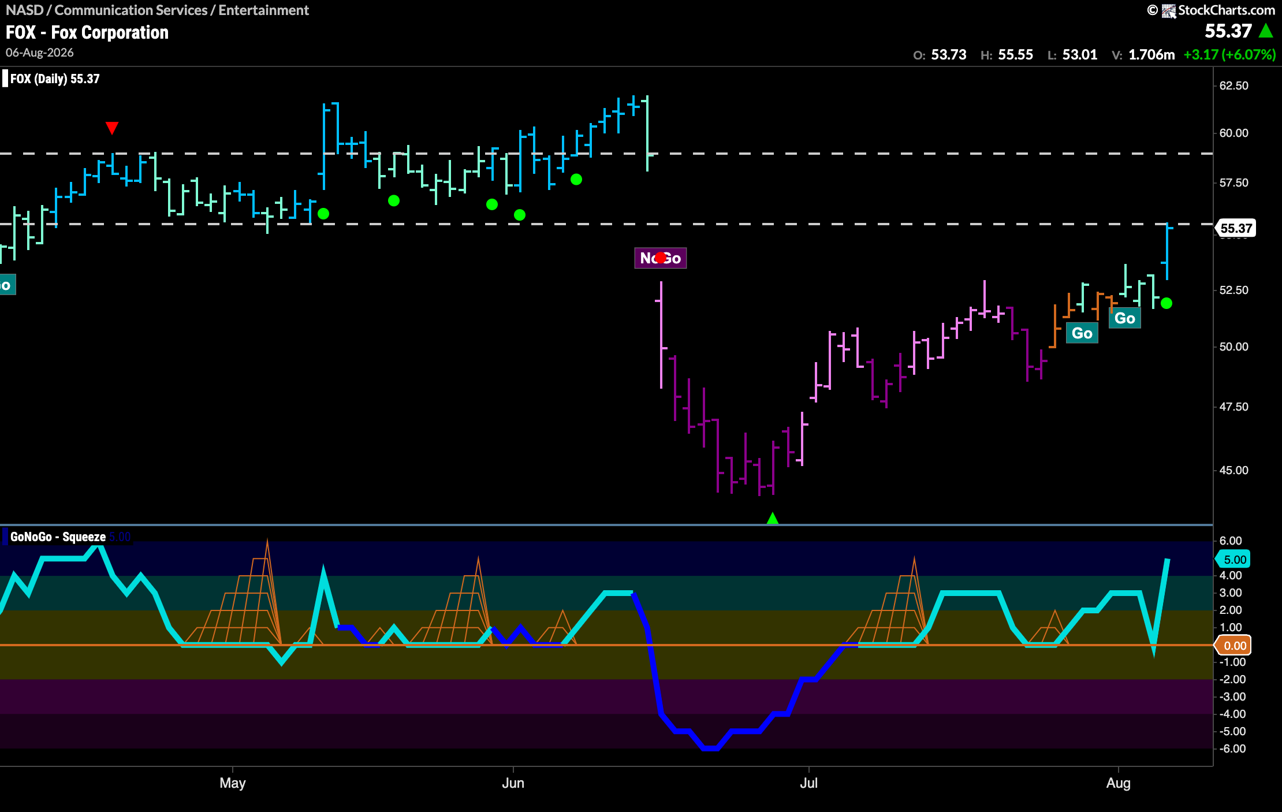This screenshot has height=812, width=1282.
Task: Click the green up arrow beside the 55.37 price
Action: coord(1266,31)
